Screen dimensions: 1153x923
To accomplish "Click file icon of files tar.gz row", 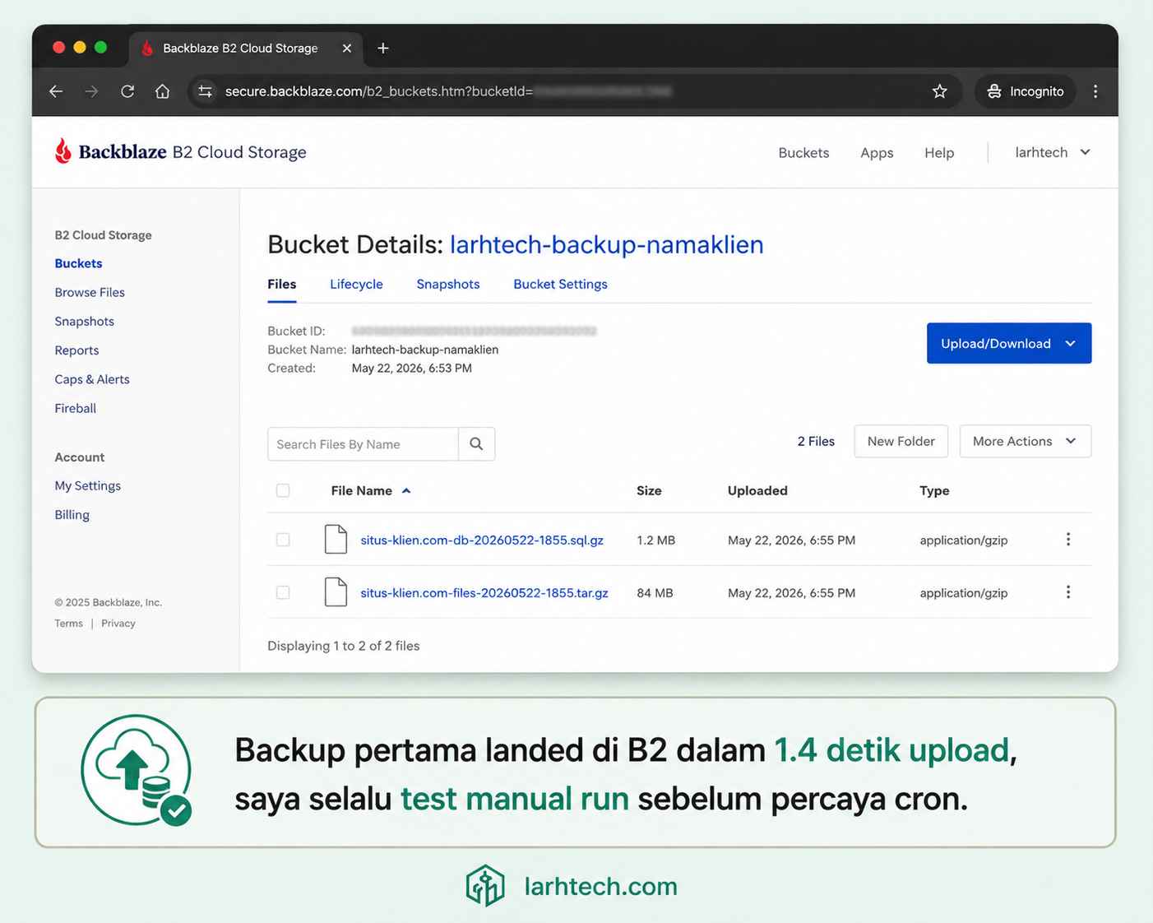I will tap(336, 592).
